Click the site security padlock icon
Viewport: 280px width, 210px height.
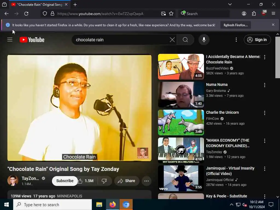click(52, 14)
